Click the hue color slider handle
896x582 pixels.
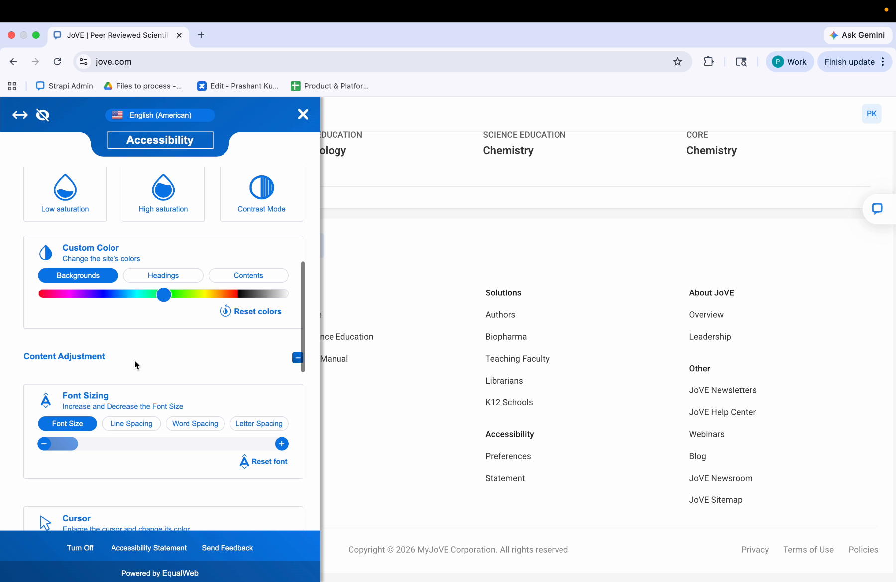(164, 294)
